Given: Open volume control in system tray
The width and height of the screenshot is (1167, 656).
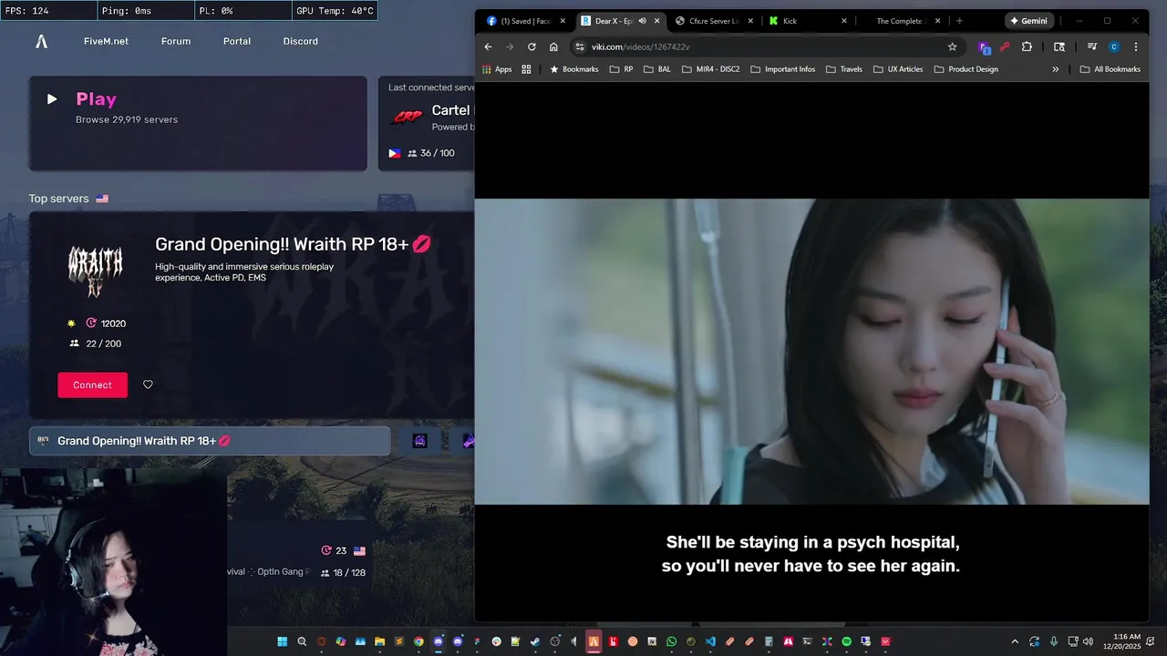Looking at the screenshot, I should tap(1088, 641).
